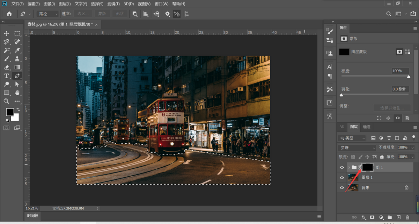Select the Rectangular Marquee tool
419x224 pixels.
17,33
